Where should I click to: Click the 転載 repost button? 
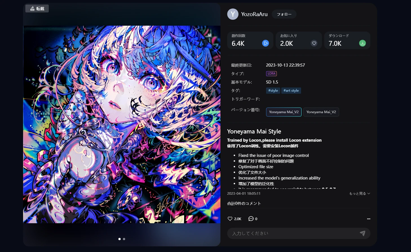click(37, 8)
